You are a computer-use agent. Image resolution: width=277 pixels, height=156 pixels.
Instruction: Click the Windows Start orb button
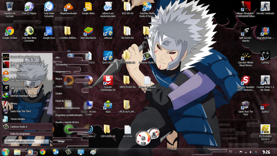[x=5, y=152]
